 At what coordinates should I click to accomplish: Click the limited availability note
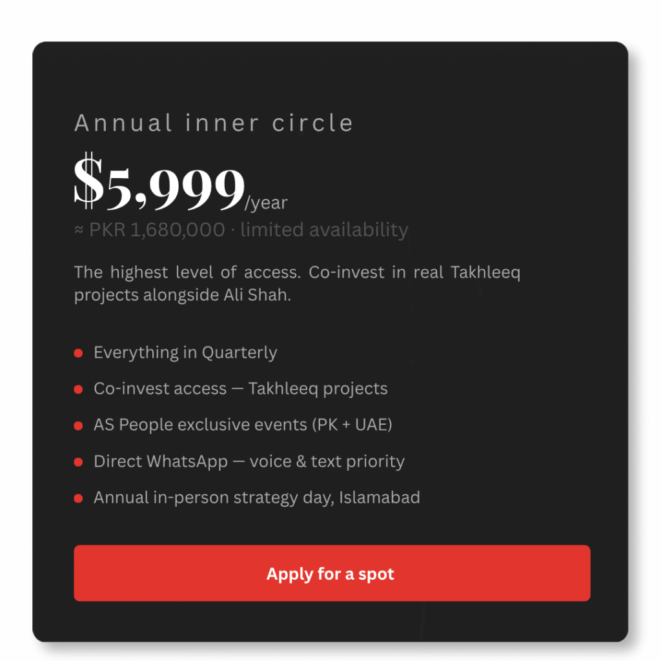[x=324, y=230]
